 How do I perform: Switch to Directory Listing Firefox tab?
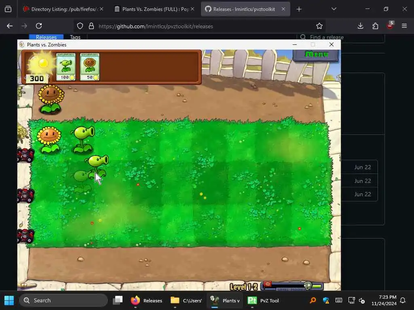pos(63,9)
